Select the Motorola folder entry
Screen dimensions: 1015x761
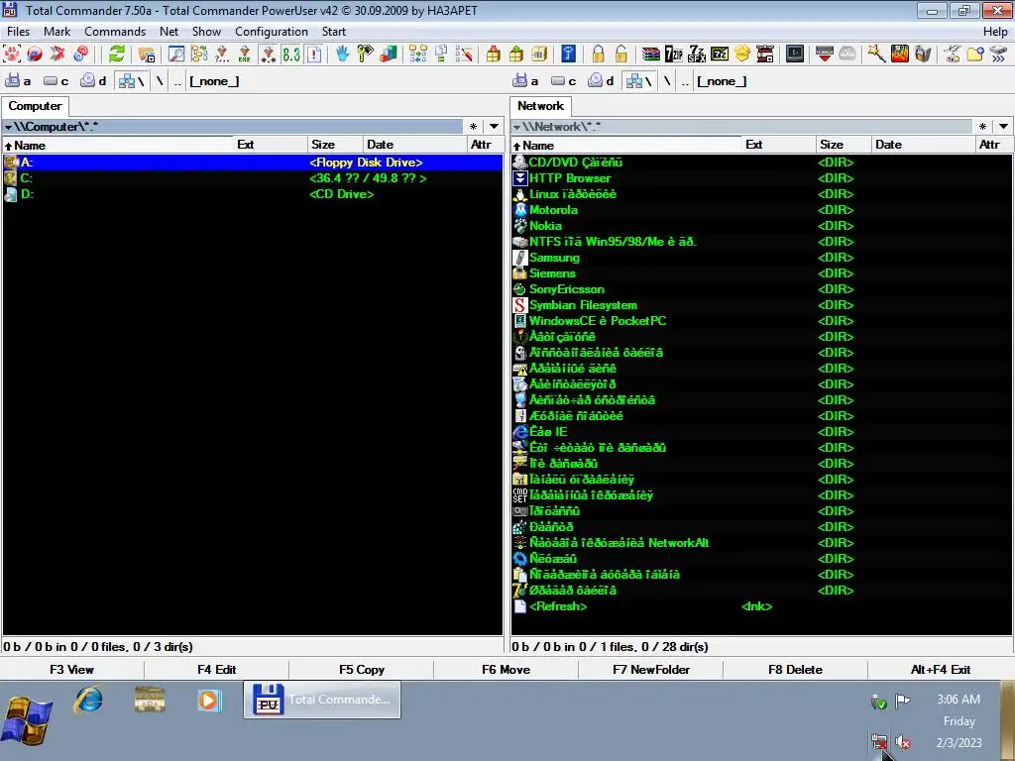pos(762,210)
